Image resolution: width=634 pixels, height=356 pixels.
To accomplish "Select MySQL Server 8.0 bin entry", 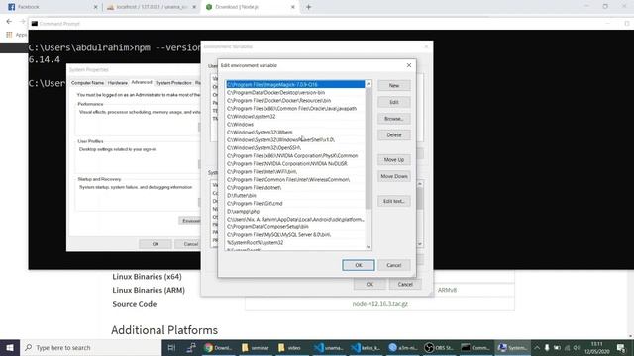I will (295, 235).
